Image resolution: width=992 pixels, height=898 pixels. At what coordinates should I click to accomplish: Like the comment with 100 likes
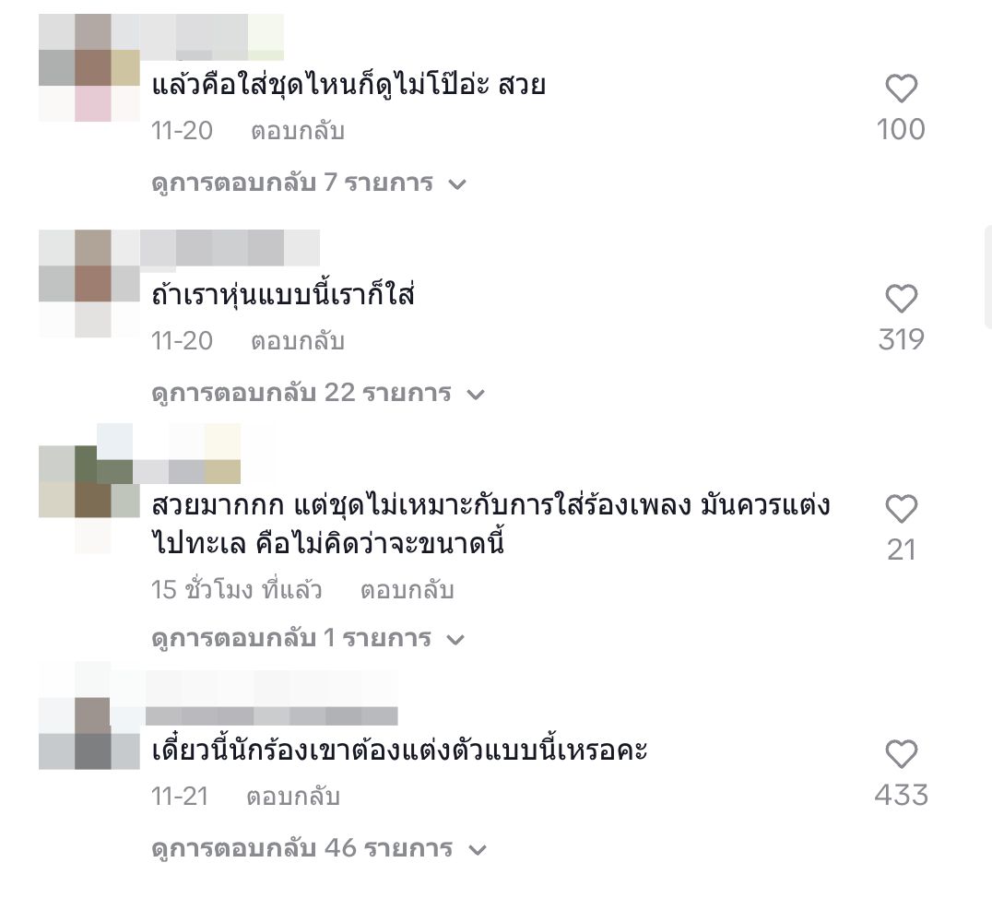pyautogui.click(x=901, y=88)
